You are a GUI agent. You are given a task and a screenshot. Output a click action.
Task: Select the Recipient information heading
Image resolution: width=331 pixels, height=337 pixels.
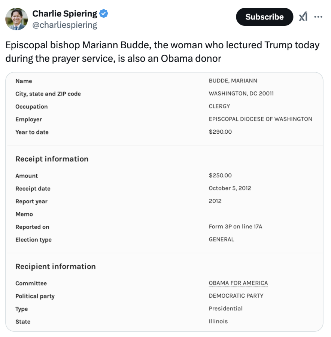point(55,266)
